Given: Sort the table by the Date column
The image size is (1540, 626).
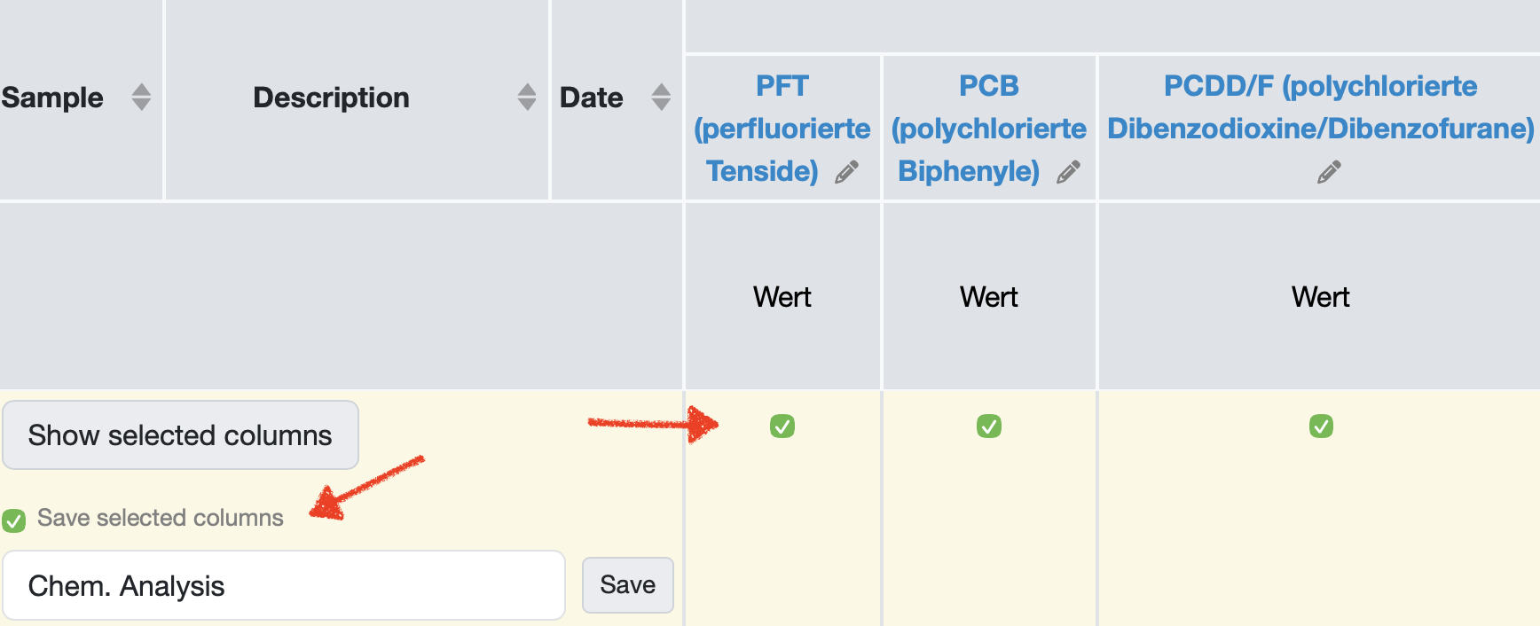Looking at the screenshot, I should 661,97.
